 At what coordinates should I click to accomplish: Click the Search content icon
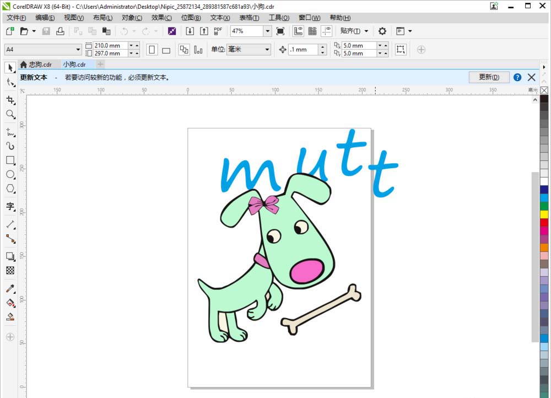[x=172, y=31]
